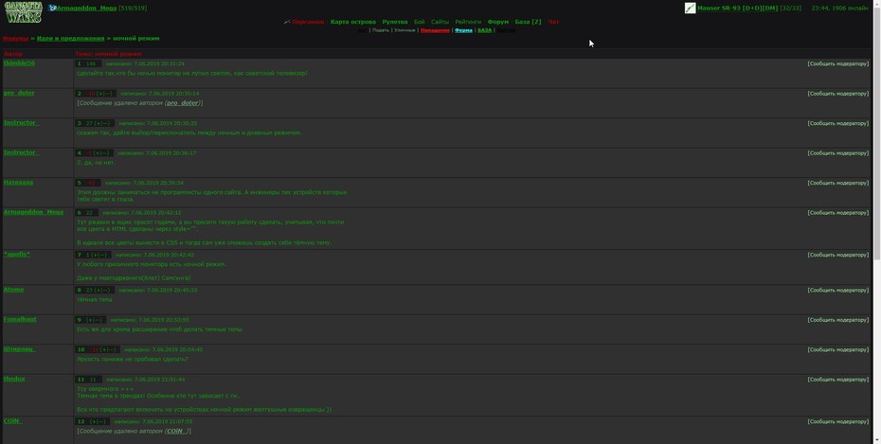Screen dimensions: 881x444
Task: Click the Подать submenu link
Action: pyautogui.click(x=381, y=30)
